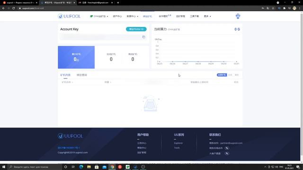Image resolution: width=303 pixels, height=170 pixels.
Task: Copy the Account Key with copy icon
Action: tap(143, 37)
